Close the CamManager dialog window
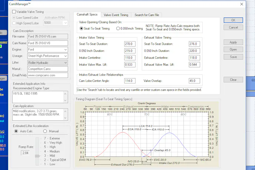255x170 pixels. point(242,4)
